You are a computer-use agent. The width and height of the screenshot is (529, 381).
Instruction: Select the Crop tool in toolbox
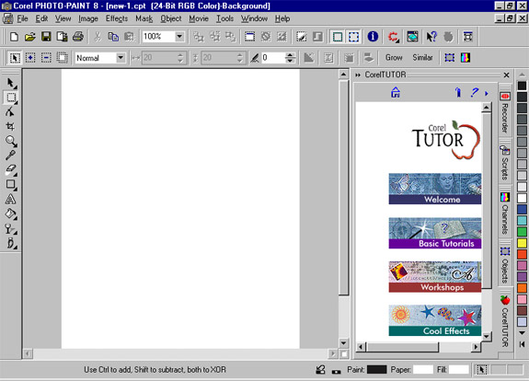(10, 127)
